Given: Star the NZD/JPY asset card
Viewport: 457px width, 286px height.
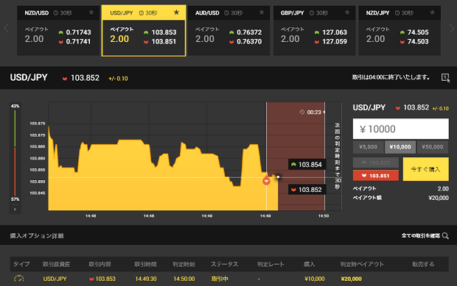Looking at the screenshot, I should pyautogui.click(x=433, y=12).
